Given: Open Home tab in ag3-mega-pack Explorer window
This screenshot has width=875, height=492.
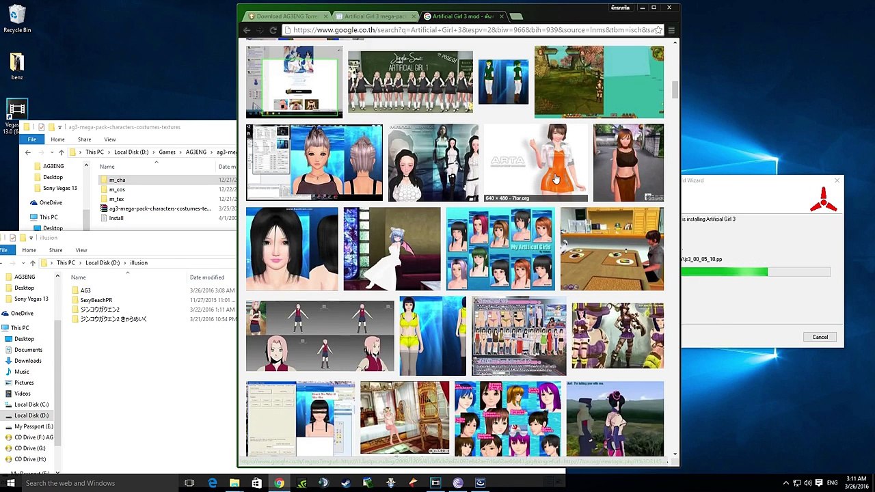Looking at the screenshot, I should tap(57, 139).
